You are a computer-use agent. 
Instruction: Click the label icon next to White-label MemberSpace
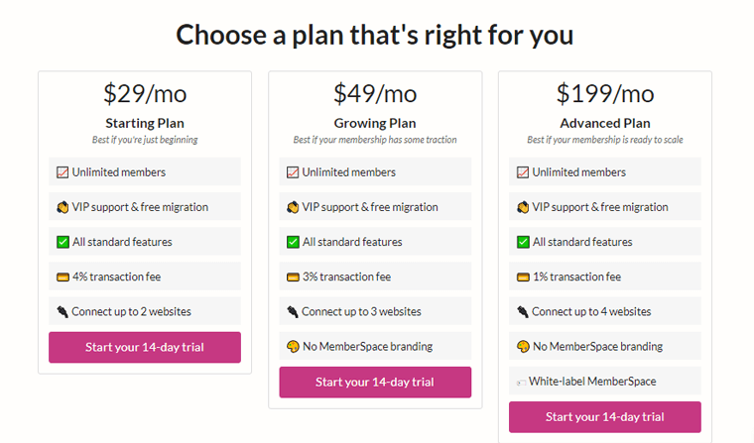[521, 383]
